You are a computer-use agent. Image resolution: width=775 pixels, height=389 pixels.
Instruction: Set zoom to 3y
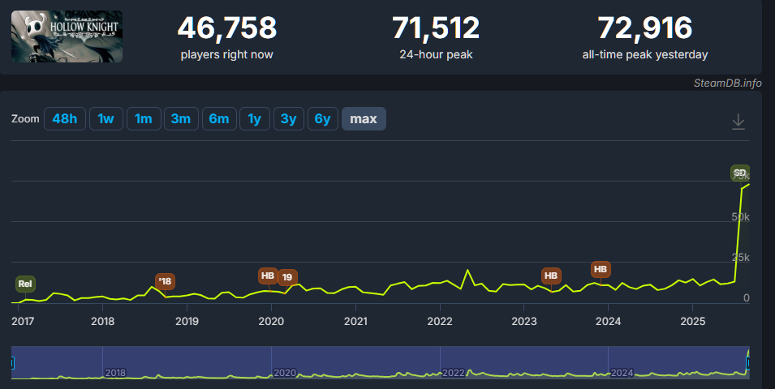point(289,119)
